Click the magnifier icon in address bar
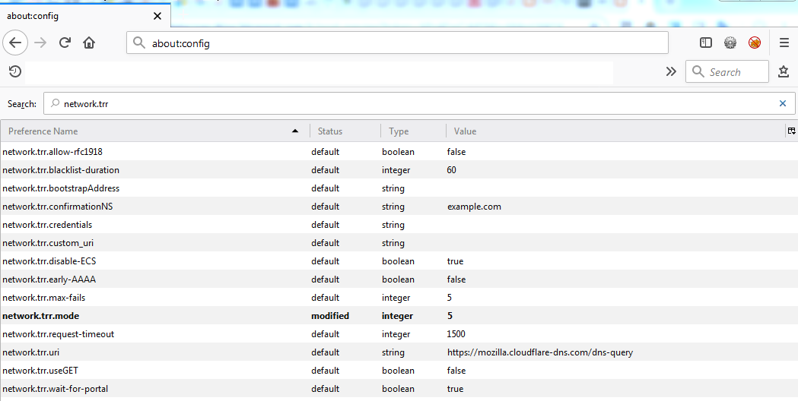Image resolution: width=798 pixels, height=401 pixels. click(139, 43)
